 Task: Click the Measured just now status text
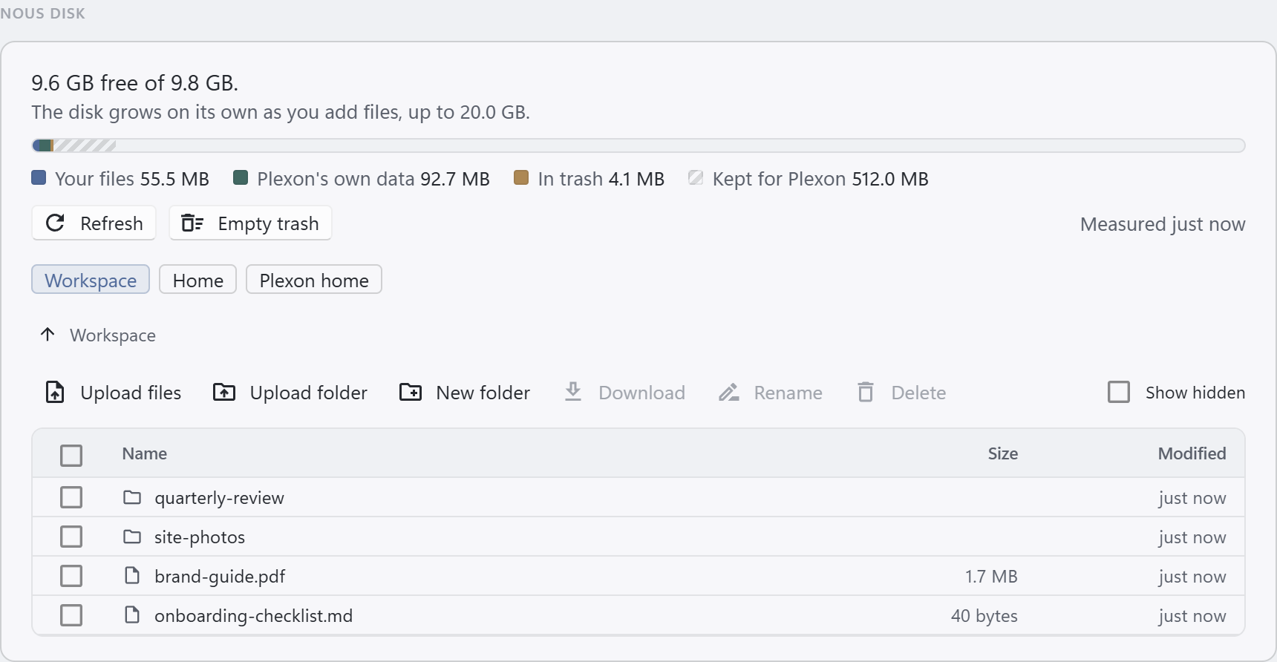1163,224
